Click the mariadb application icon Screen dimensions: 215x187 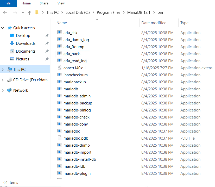pos(60,89)
